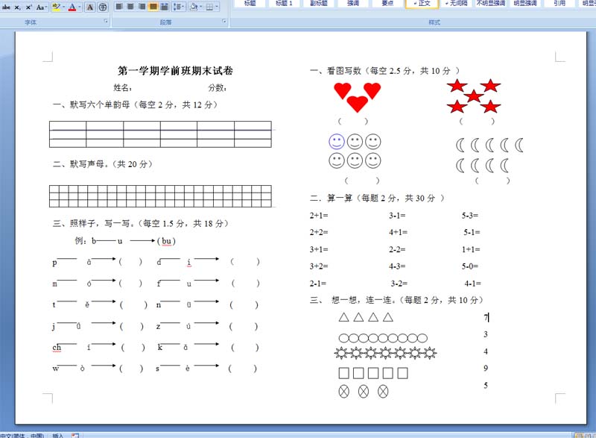596x438 pixels.
Task: Open highlight color dropdown arrow
Action: (63, 7)
